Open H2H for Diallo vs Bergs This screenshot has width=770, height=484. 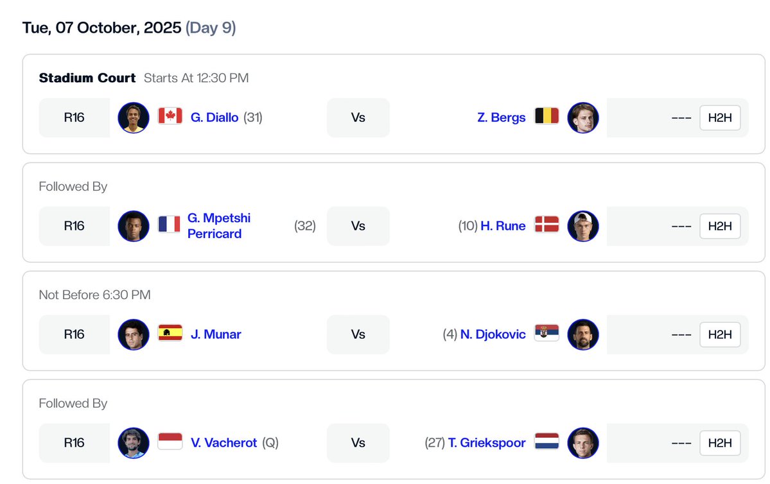click(720, 117)
